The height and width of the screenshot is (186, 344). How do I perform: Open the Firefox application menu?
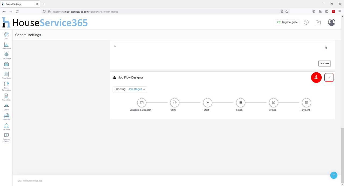(340, 12)
